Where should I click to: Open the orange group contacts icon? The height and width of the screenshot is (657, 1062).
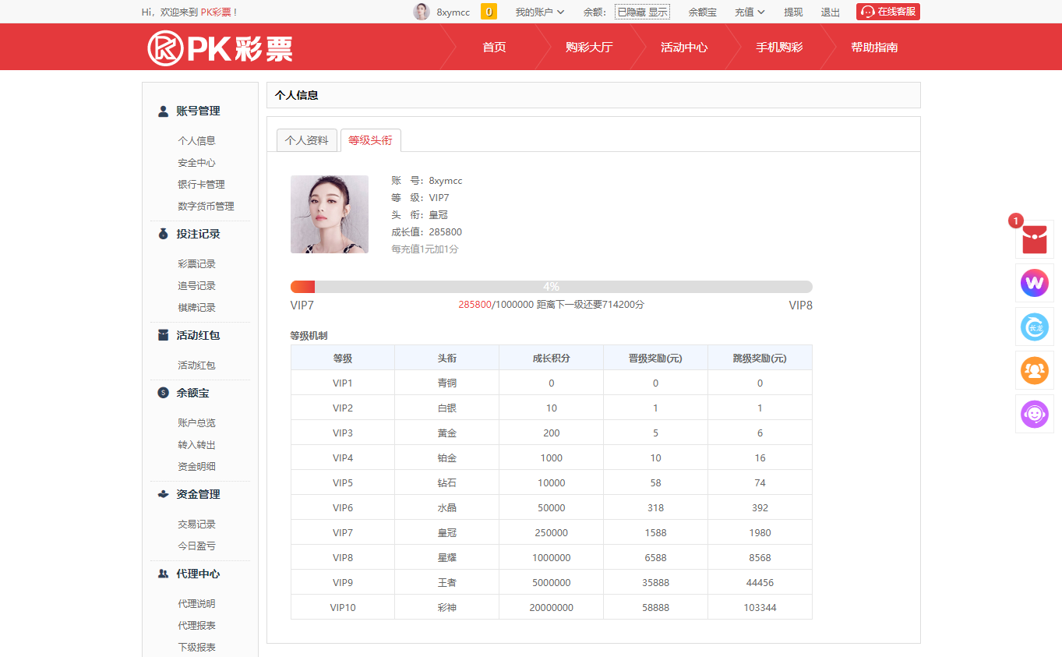pyautogui.click(x=1034, y=370)
